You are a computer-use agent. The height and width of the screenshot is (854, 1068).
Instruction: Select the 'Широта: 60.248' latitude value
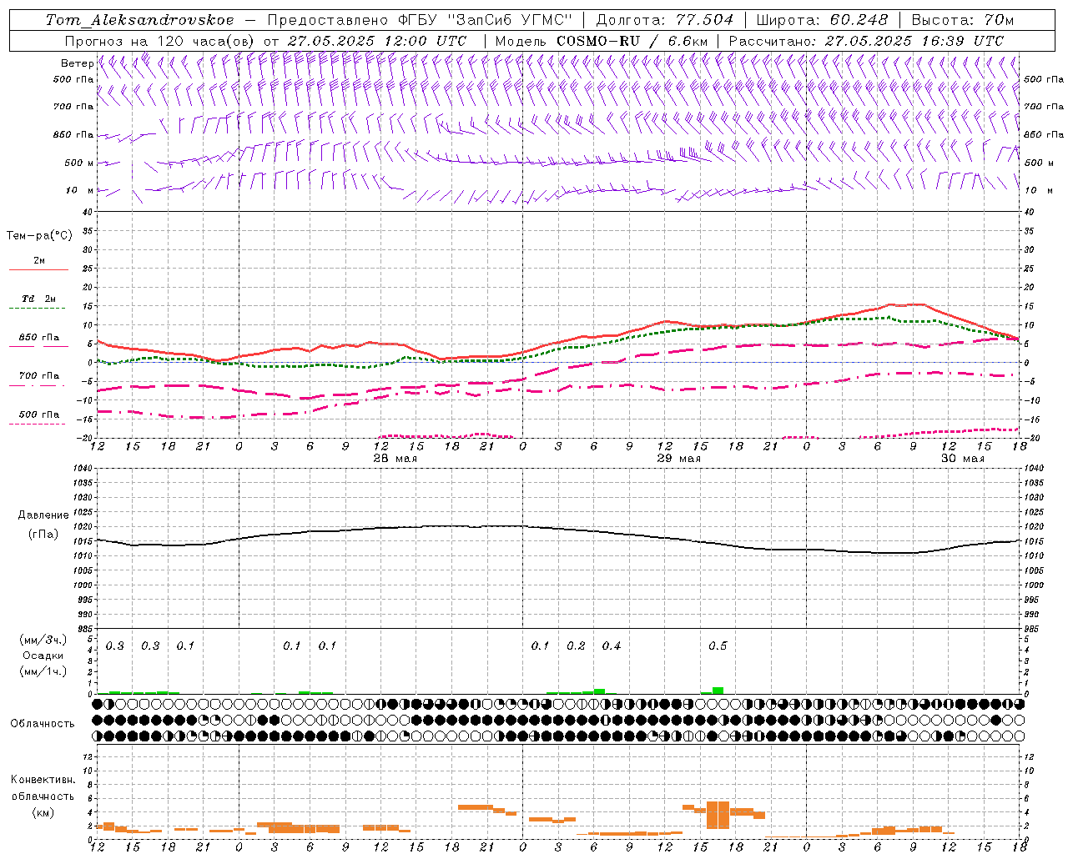pos(823,20)
